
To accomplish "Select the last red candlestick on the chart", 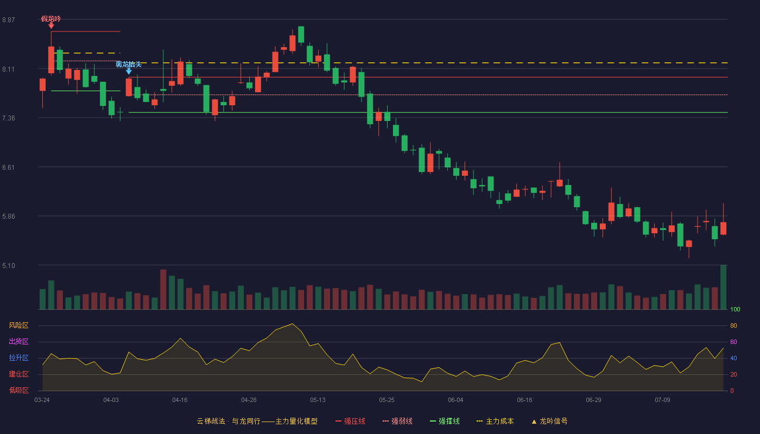I will click(x=723, y=228).
